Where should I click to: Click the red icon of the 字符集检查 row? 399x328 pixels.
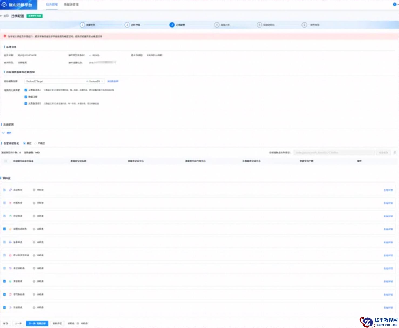[10, 294]
